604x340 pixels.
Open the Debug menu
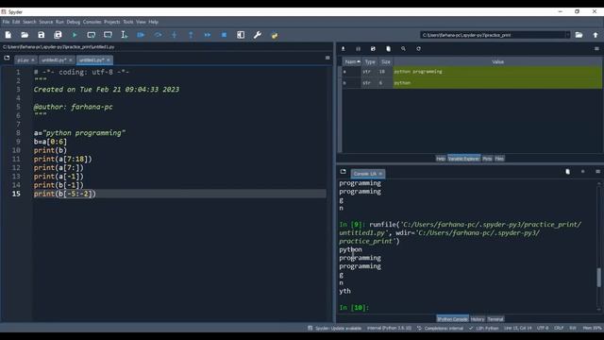coord(74,22)
